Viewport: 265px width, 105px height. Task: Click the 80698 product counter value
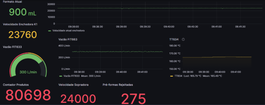(28, 96)
